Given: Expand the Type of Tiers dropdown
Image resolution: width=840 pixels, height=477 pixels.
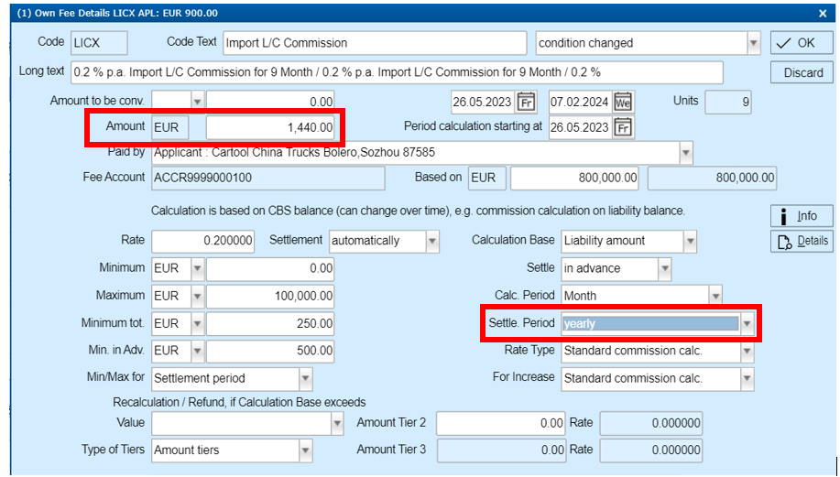Looking at the screenshot, I should [x=305, y=450].
